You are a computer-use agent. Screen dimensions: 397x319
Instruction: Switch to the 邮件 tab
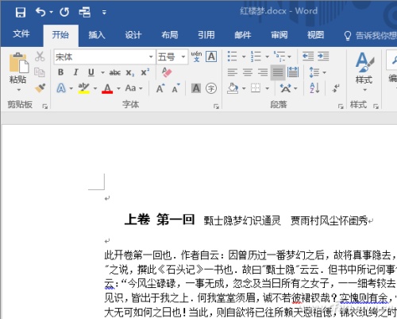[243, 34]
